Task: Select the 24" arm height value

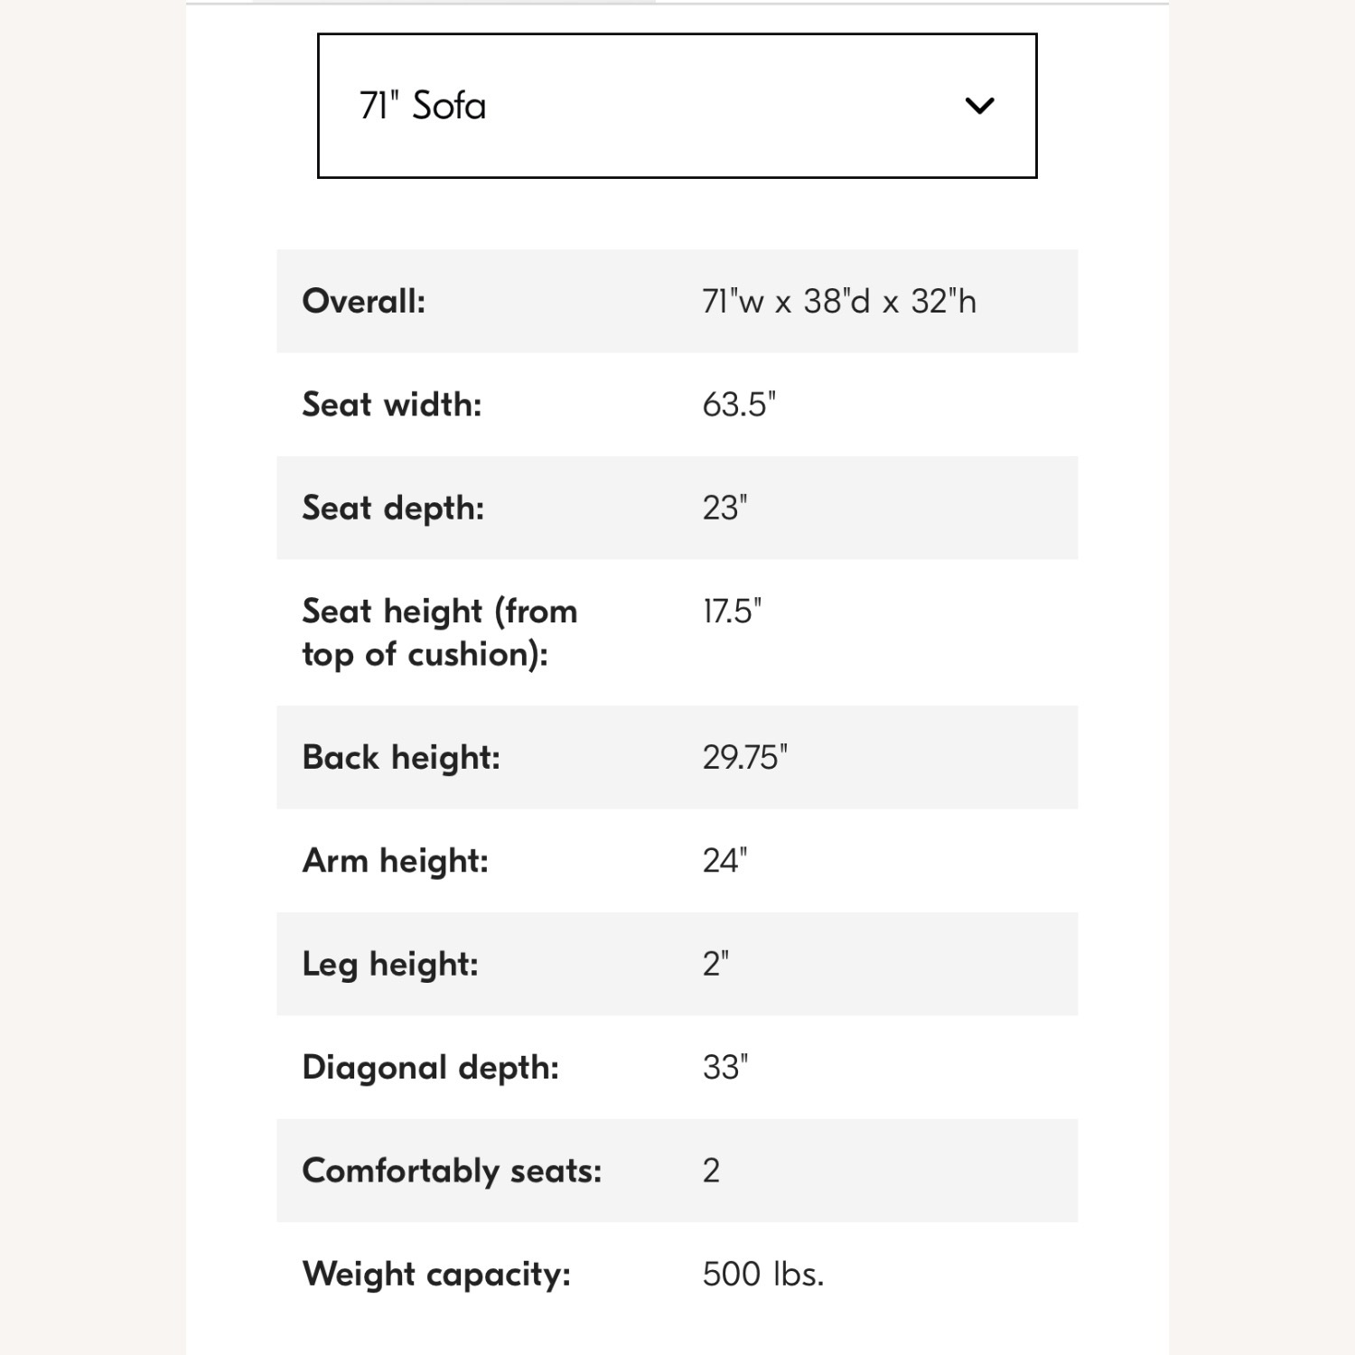Action: 724,861
